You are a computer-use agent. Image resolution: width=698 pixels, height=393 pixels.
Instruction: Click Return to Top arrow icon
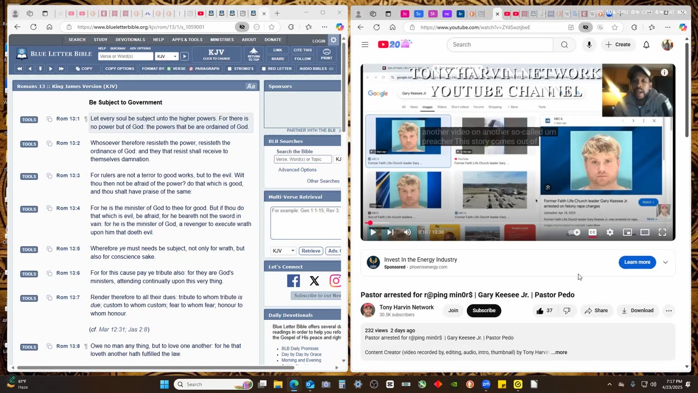[254, 54]
